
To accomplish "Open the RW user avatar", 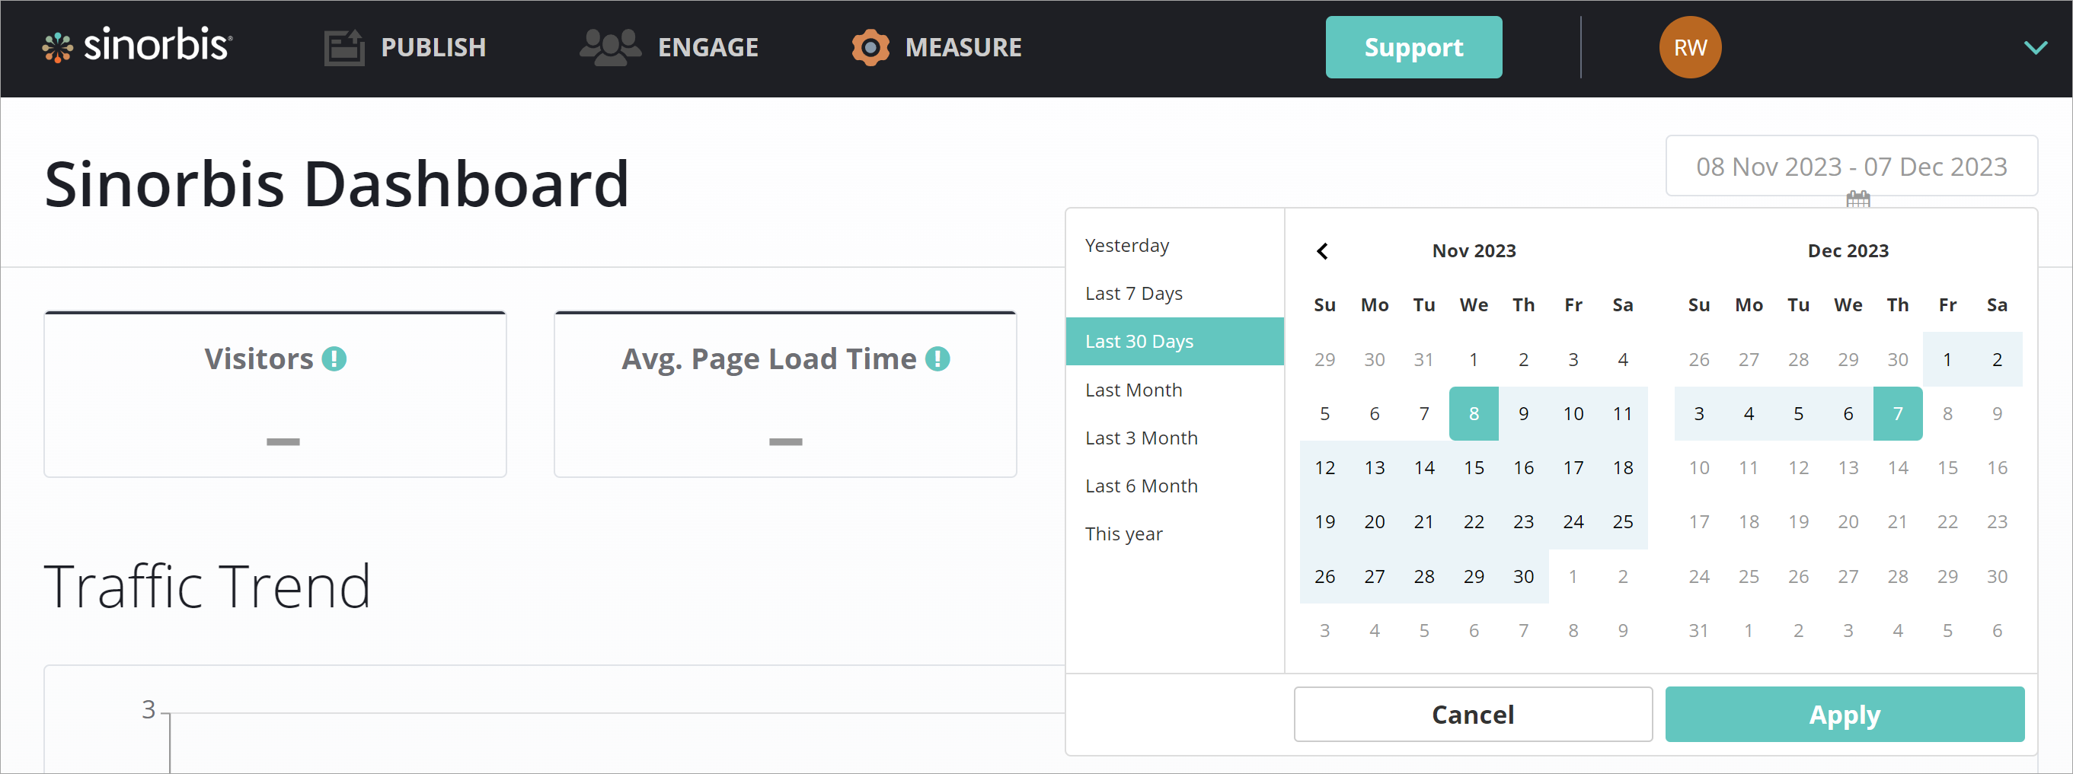I will pos(1689,47).
